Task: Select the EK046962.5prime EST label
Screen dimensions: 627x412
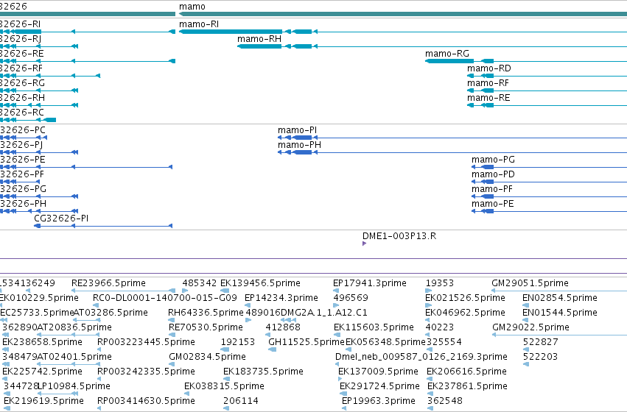Action: point(466,313)
